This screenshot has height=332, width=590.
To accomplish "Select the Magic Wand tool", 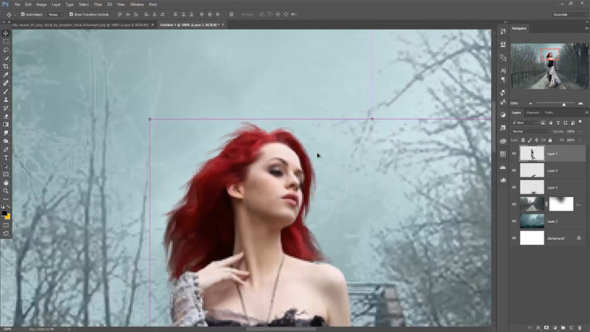I will pyautogui.click(x=5, y=58).
